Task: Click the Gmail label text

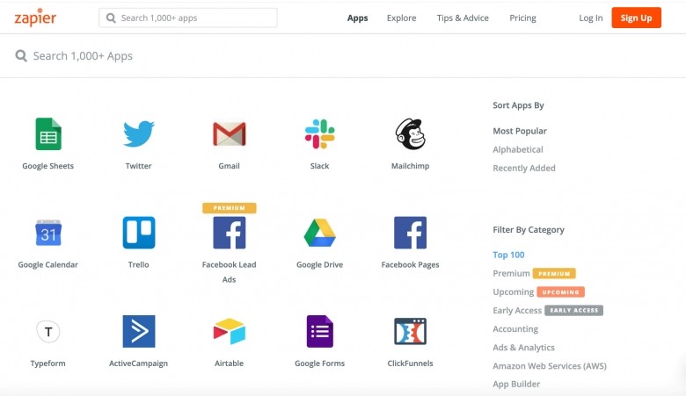Action: (x=230, y=166)
